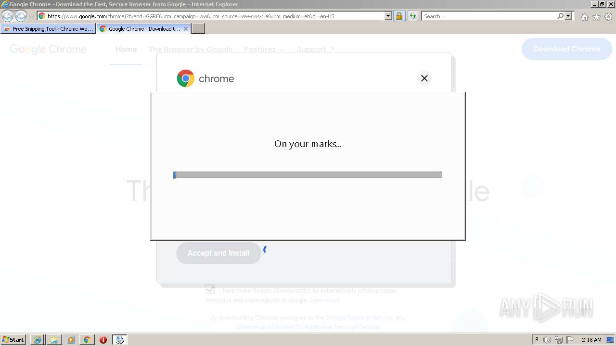Click the Download Chrome button
This screenshot has height=346, width=616.
pos(566,49)
